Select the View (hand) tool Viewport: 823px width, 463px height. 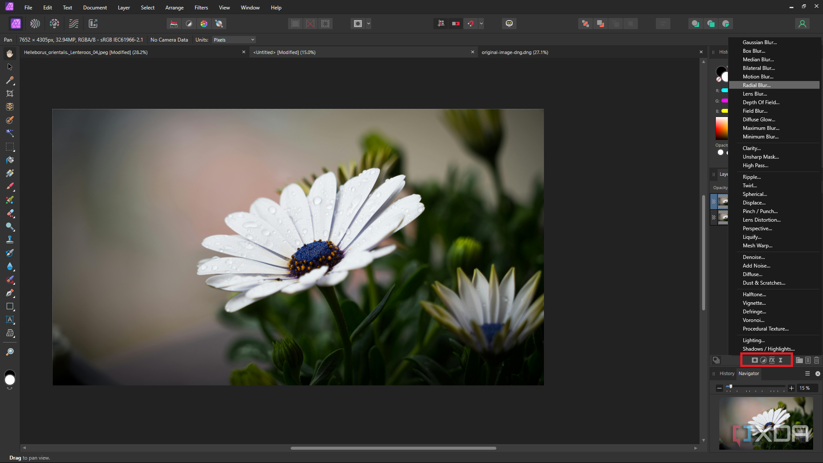pyautogui.click(x=10, y=54)
